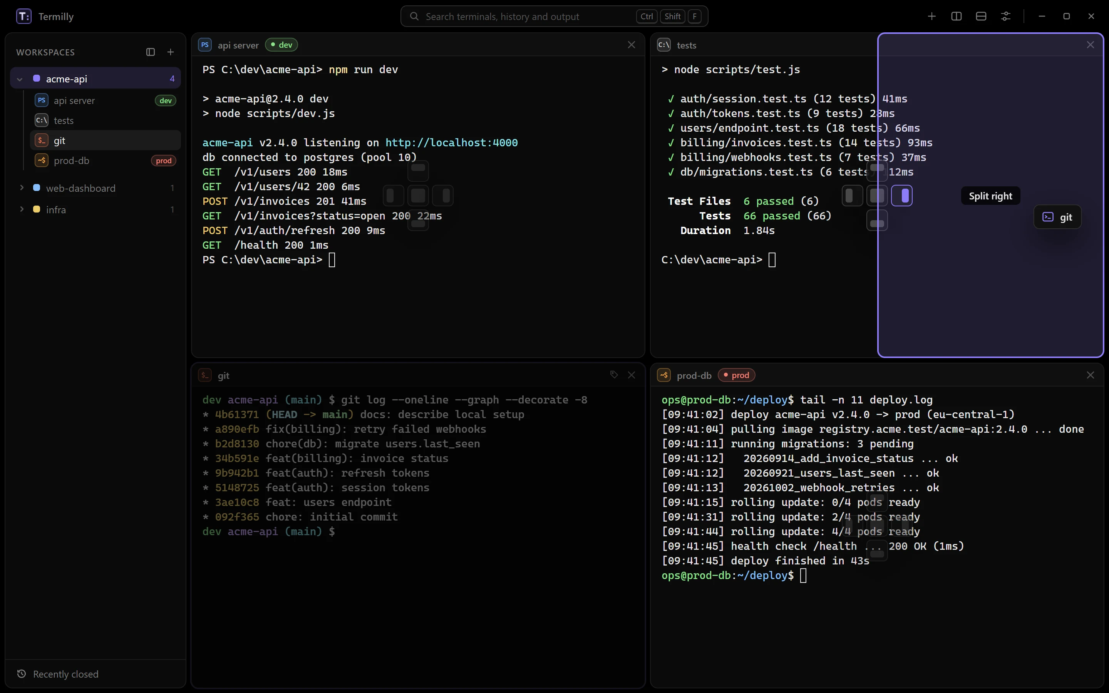Click the dev tag in the api server pane header
The height and width of the screenshot is (693, 1109).
click(281, 45)
